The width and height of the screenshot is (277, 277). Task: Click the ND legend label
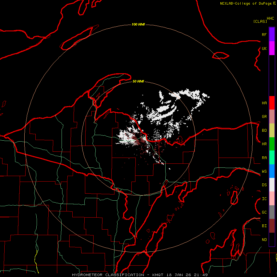[264, 240]
